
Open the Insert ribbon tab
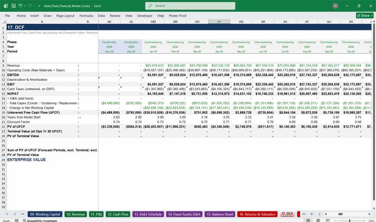35,15
